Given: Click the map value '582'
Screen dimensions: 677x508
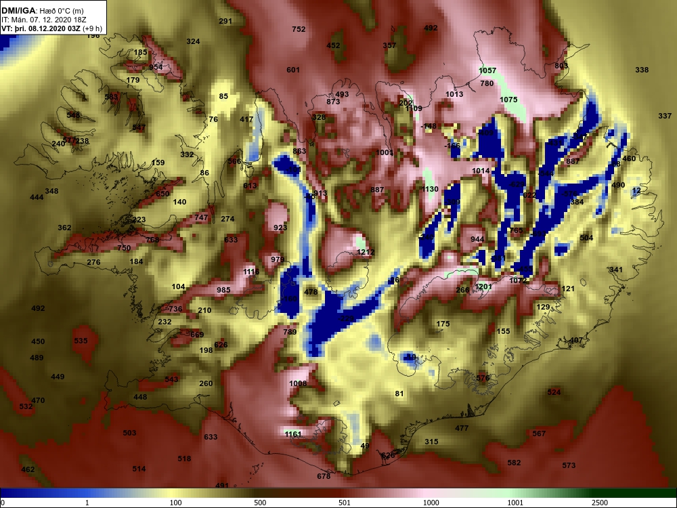Looking at the screenshot, I should [515, 463].
